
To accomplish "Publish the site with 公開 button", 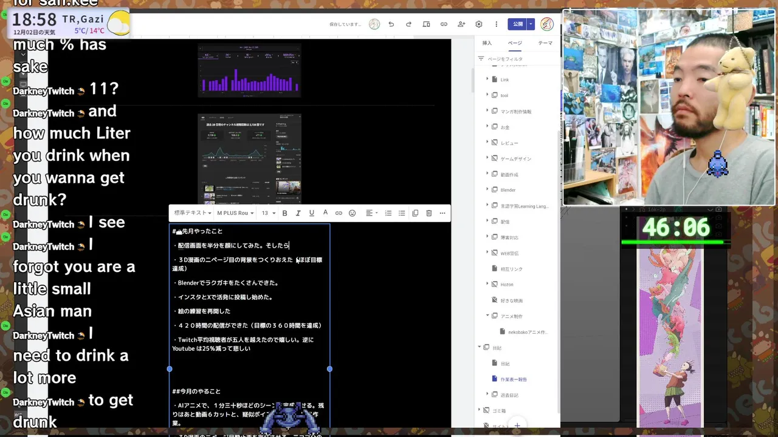I will click(518, 24).
